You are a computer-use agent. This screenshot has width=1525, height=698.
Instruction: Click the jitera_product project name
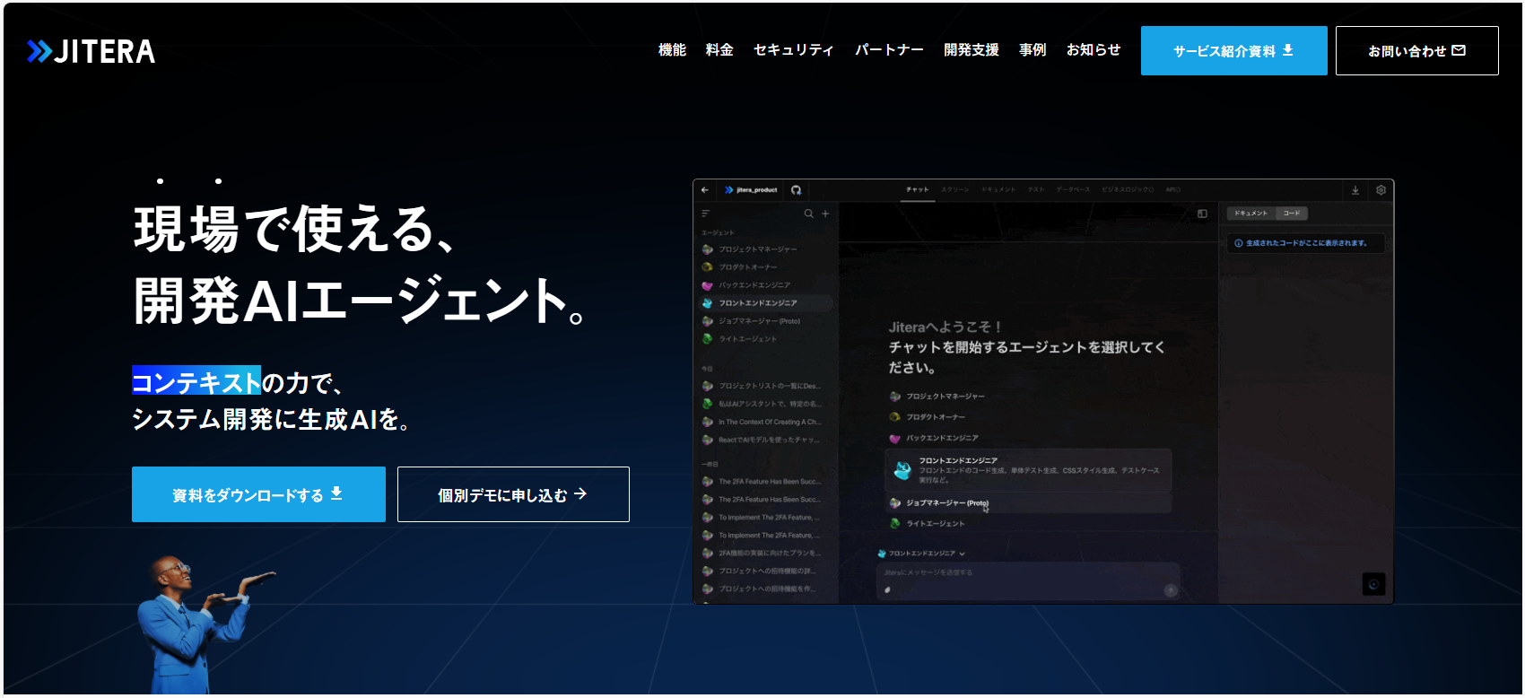pyautogui.click(x=756, y=190)
